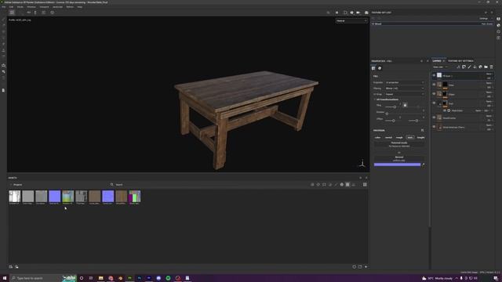Filter assets by Textures icon
The width and height of the screenshot is (502, 282).
[347, 185]
